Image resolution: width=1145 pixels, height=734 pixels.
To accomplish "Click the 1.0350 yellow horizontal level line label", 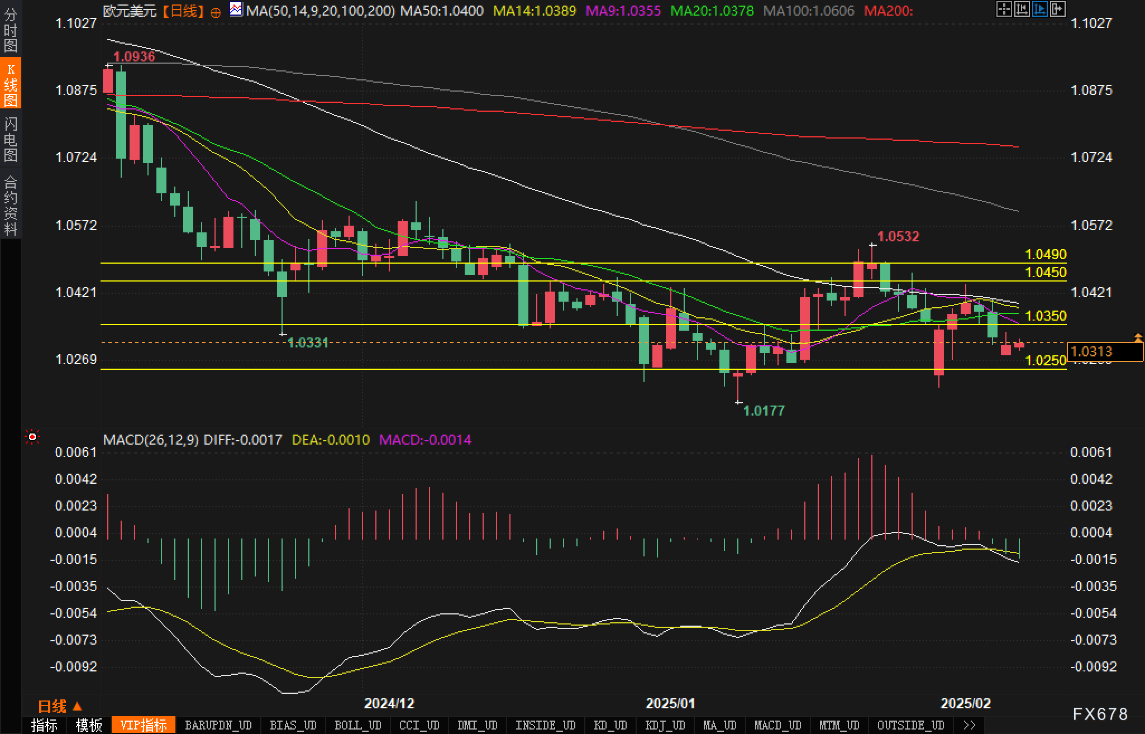I will click(x=1046, y=316).
